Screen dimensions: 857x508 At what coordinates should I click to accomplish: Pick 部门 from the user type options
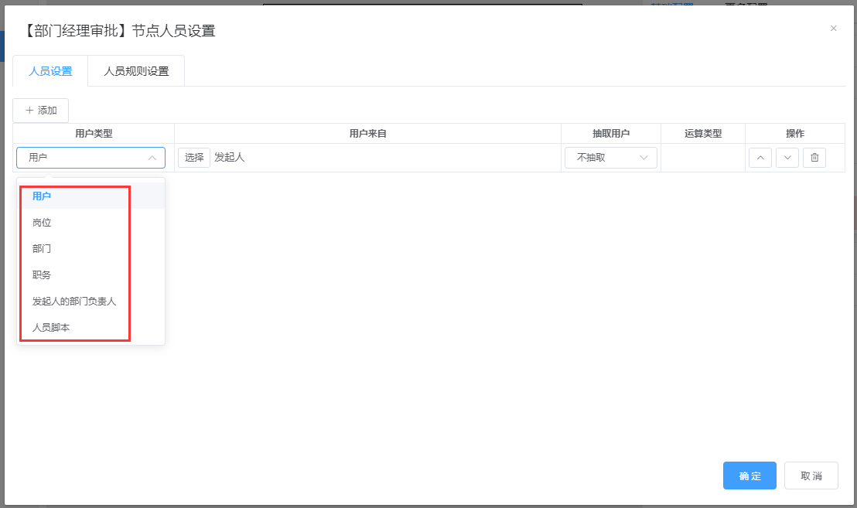[x=42, y=249]
